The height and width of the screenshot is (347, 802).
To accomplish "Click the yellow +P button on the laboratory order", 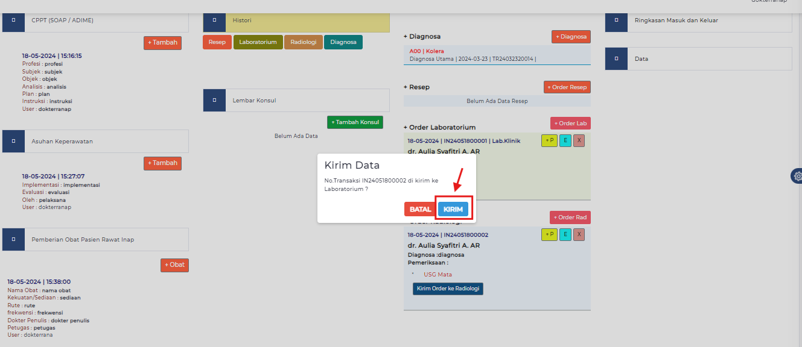I will 549,140.
